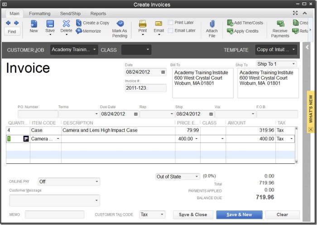The image size is (317, 225).
Task: Open the Template dropdown
Action: pyautogui.click(x=293, y=49)
